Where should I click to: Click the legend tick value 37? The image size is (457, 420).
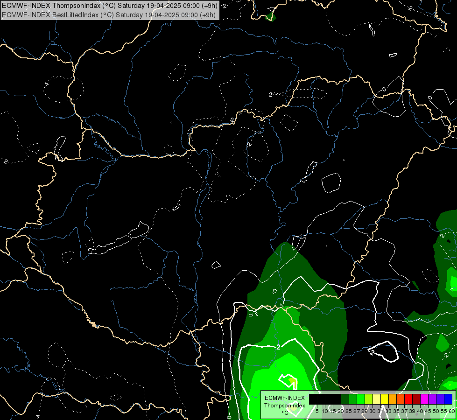point(405,411)
